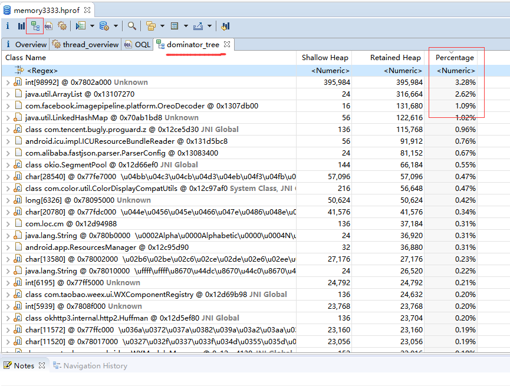Open the Navigation History panel
This screenshot has width=510, height=386.
click(x=94, y=365)
